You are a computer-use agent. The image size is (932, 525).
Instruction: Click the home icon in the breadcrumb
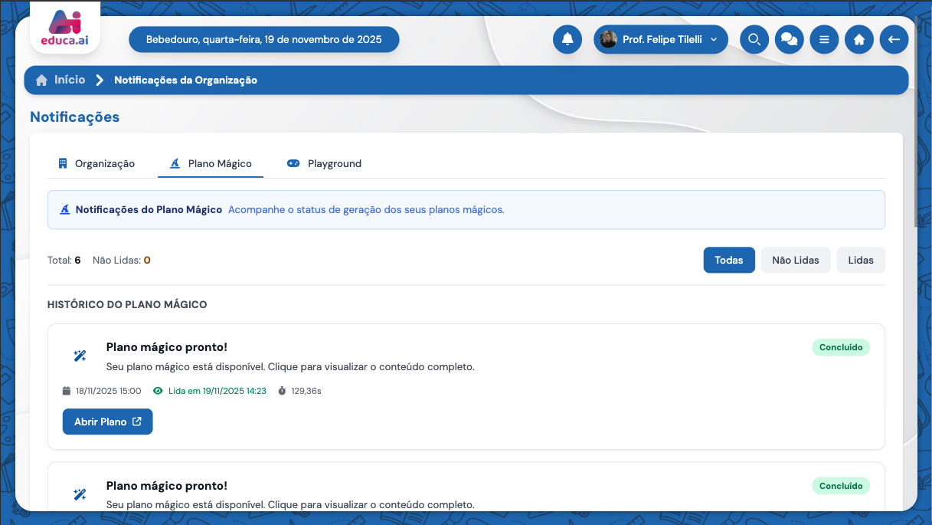point(41,79)
